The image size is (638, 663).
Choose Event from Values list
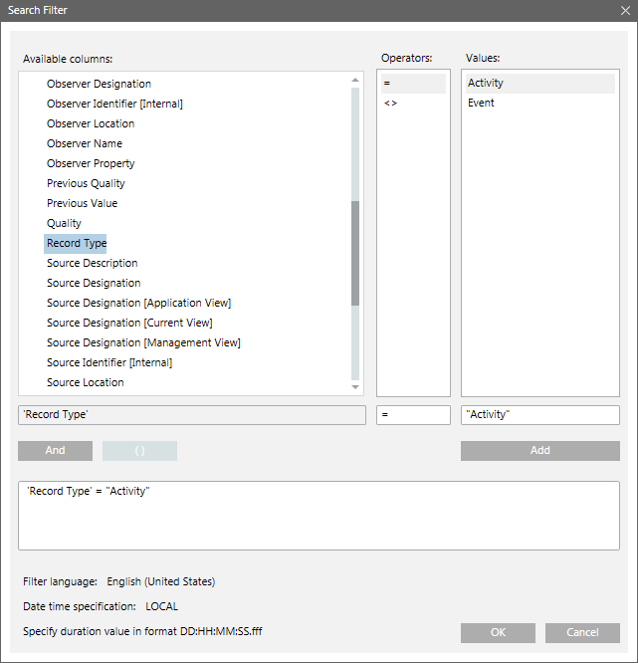[481, 103]
